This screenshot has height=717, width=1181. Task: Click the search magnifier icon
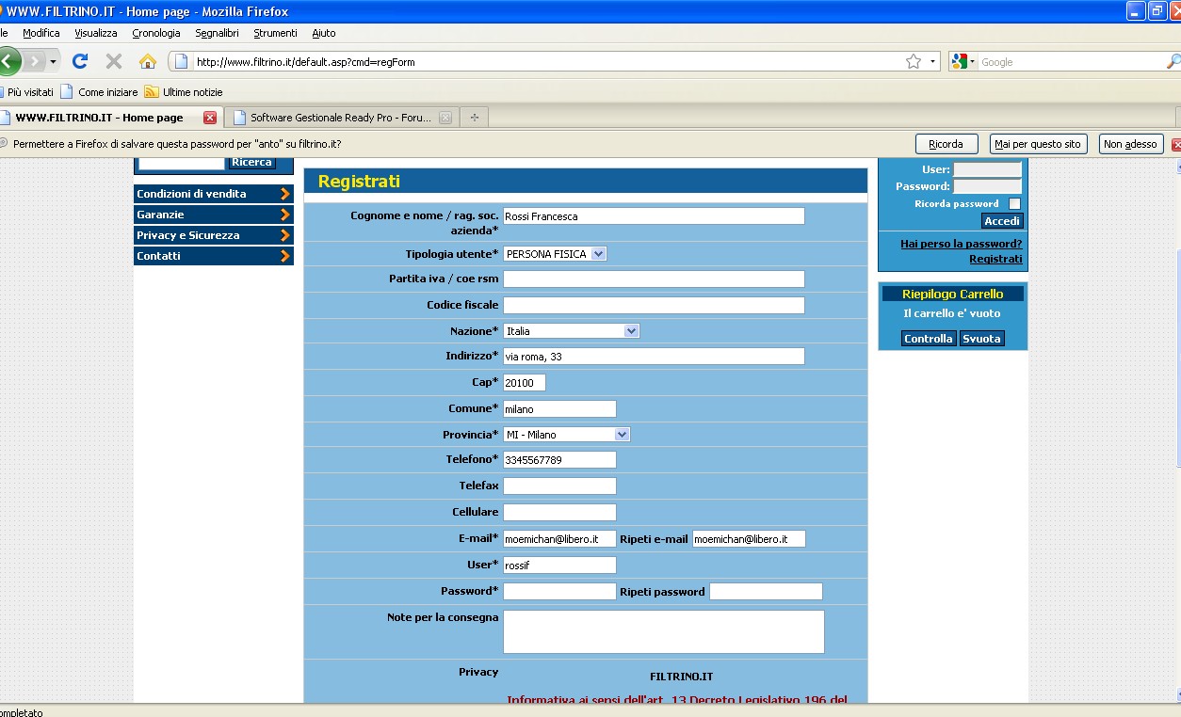coord(1173,62)
